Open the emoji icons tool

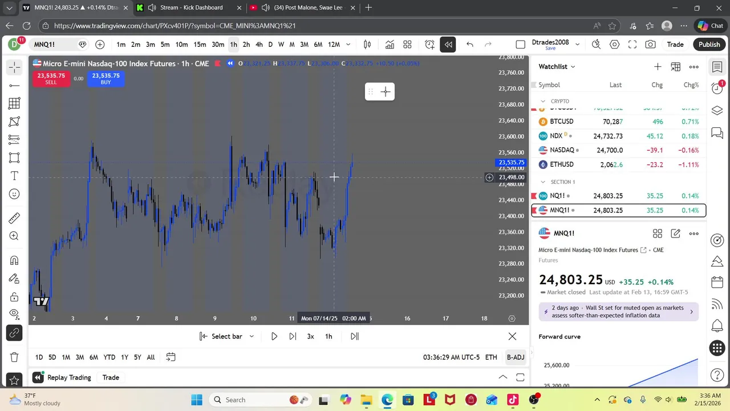coord(14,195)
